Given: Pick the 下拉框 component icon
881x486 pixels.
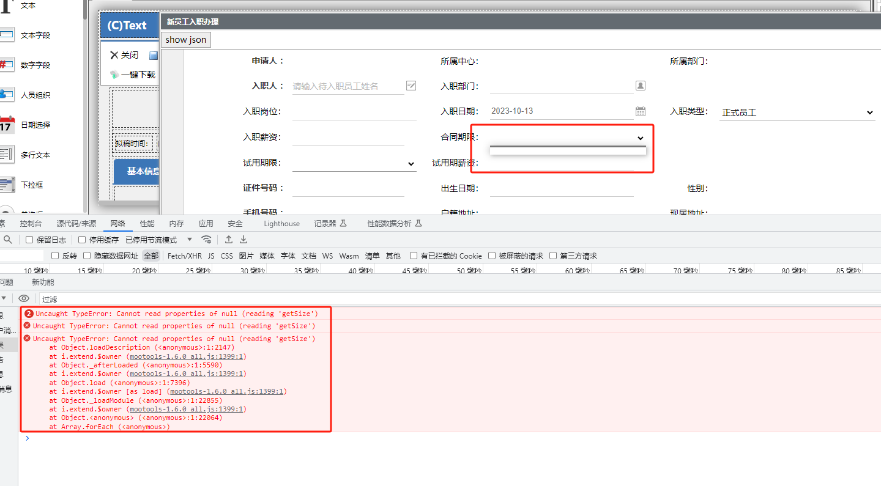Looking at the screenshot, I should pyautogui.click(x=7, y=185).
